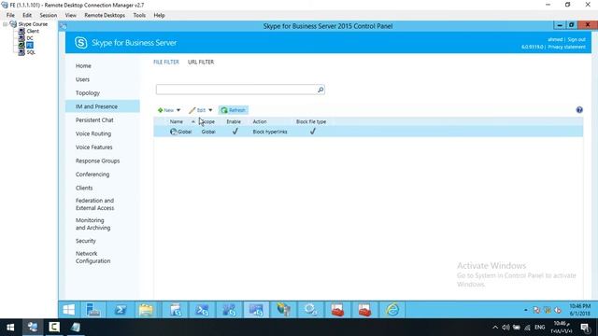Open the Users section
This screenshot has height=336, width=598.
pyautogui.click(x=82, y=79)
